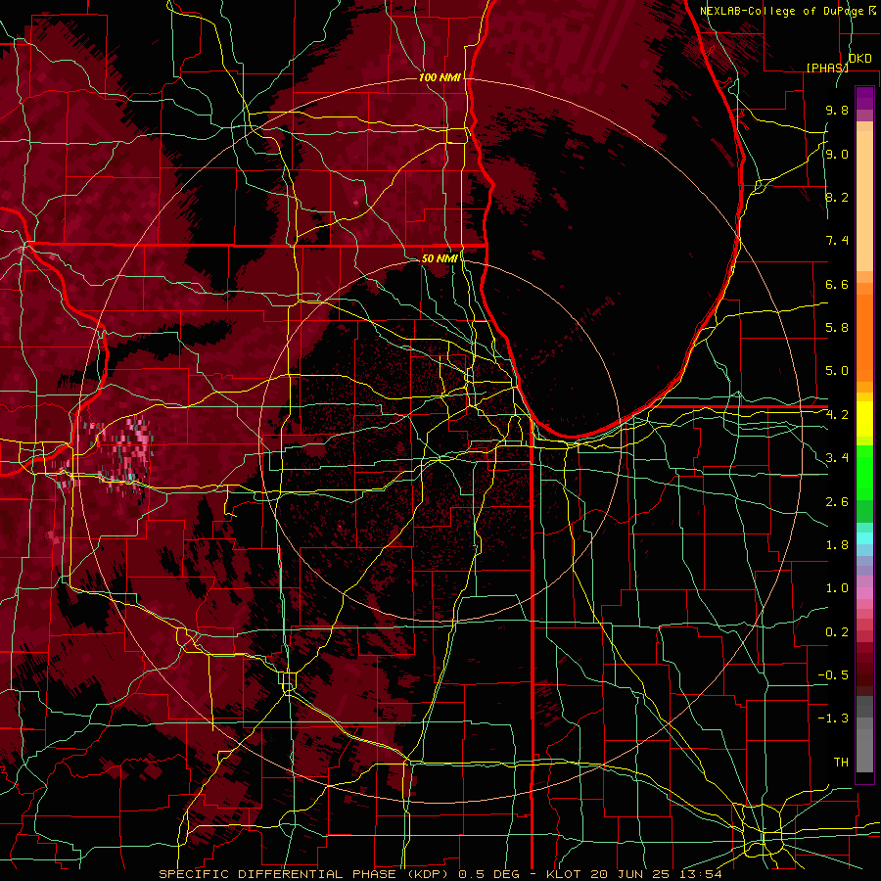Image resolution: width=881 pixels, height=881 pixels.
Task: Click the DKD label above the color scale
Action: click(x=860, y=59)
